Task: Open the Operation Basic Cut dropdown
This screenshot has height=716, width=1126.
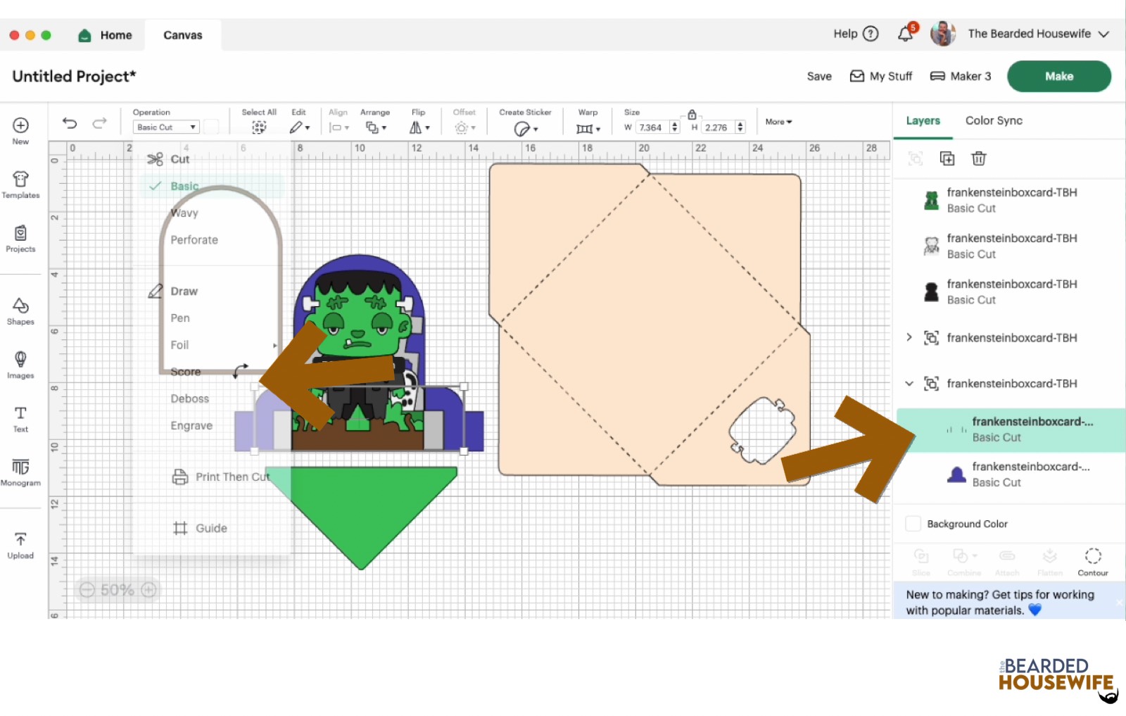Action: [166, 127]
